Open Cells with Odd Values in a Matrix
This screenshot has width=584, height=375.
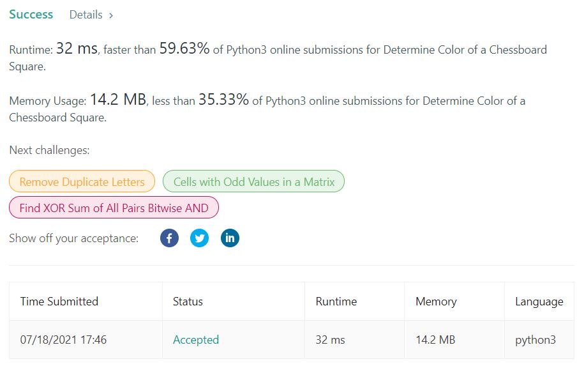pos(254,181)
